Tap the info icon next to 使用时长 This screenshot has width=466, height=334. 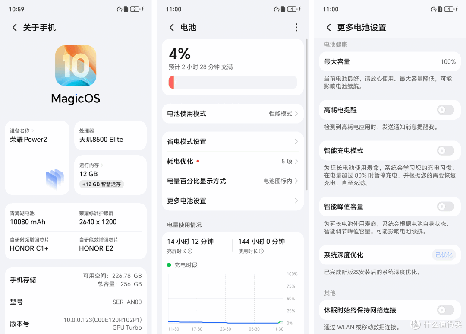pos(261,251)
